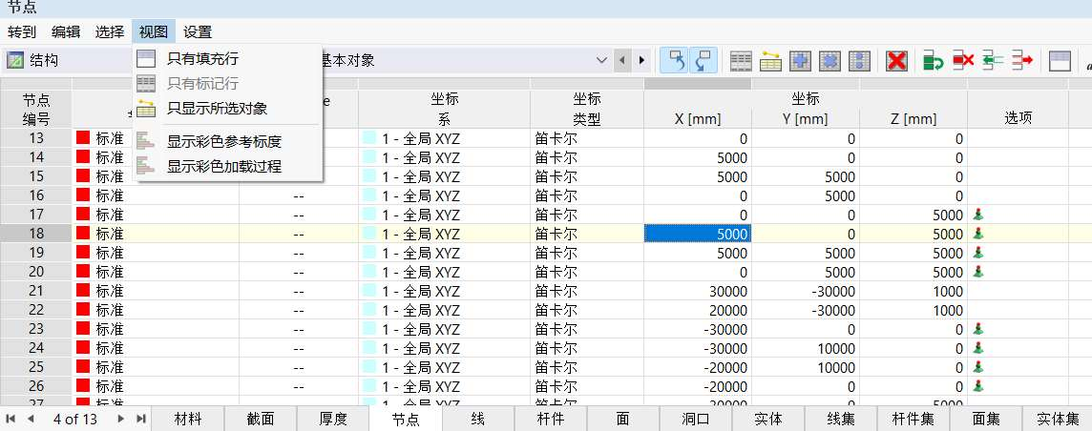The width and height of the screenshot is (1092, 431).
Task: Click the red X delete icon
Action: (x=897, y=61)
